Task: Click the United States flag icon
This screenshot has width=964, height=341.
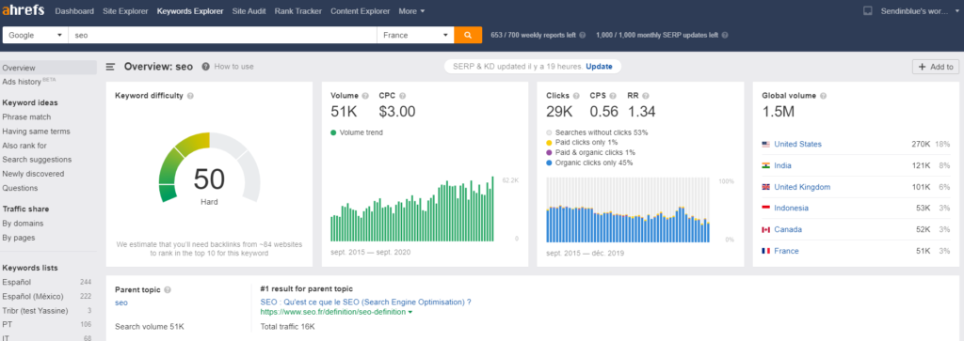Action: click(765, 144)
